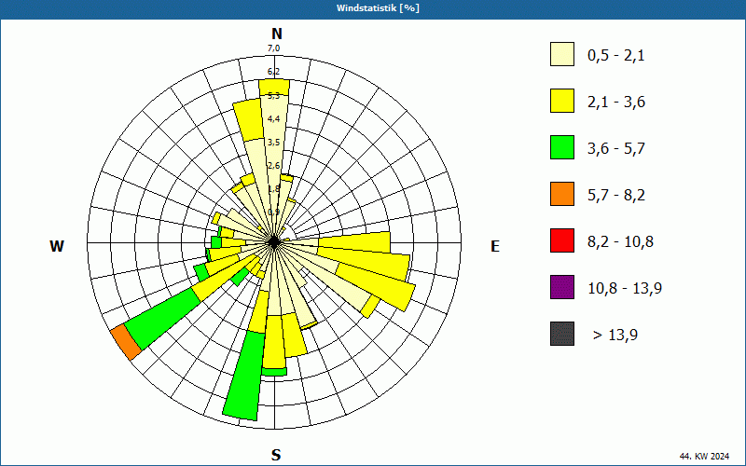
Task: Click the E compass label
Action: [495, 246]
